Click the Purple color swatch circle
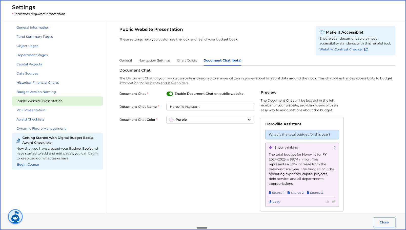The image size is (406, 230). pyautogui.click(x=171, y=120)
